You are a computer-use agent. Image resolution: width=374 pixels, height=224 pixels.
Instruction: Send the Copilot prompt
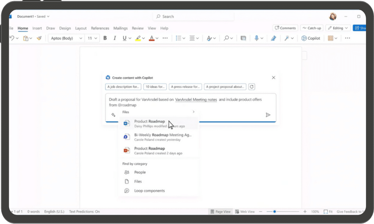[268, 115]
